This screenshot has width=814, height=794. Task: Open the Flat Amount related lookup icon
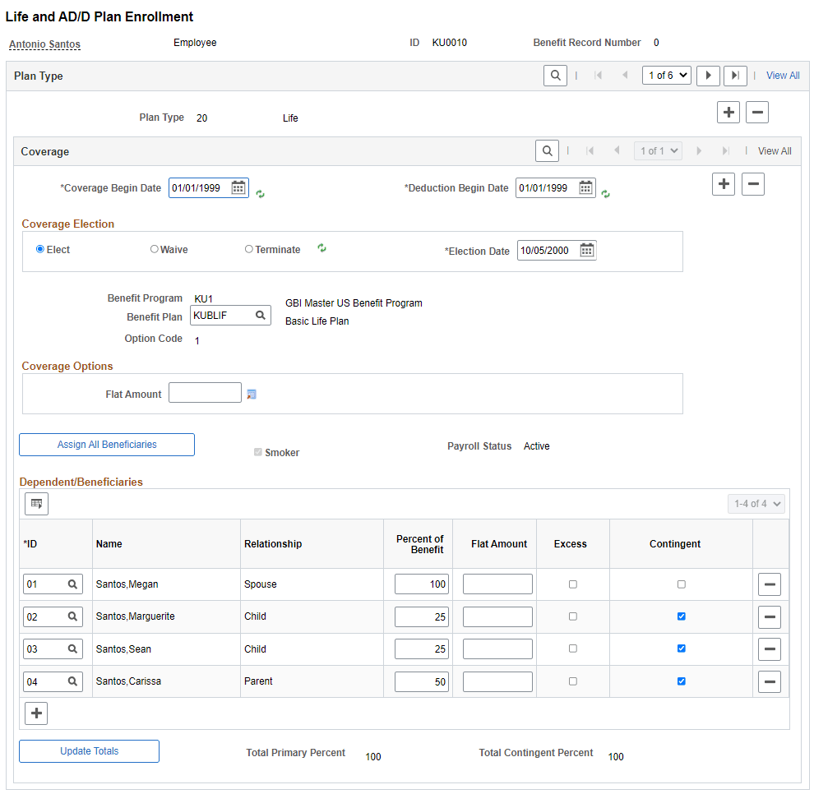251,395
